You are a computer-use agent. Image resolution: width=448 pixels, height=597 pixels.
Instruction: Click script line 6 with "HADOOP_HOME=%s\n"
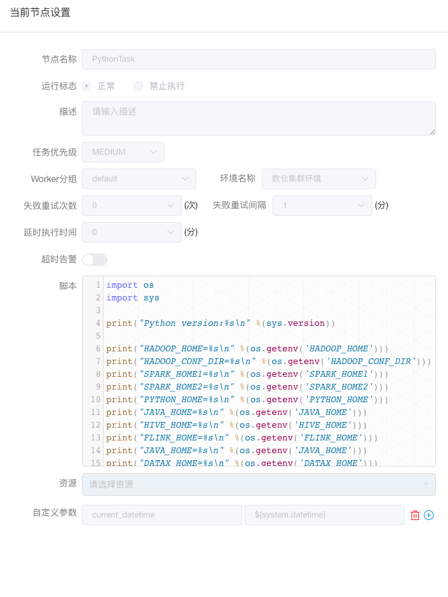pyautogui.click(x=247, y=349)
